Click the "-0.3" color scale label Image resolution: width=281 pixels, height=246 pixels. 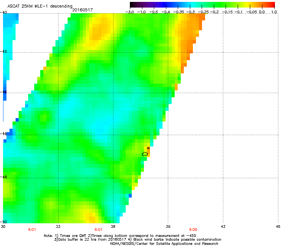pyautogui.click(x=191, y=12)
